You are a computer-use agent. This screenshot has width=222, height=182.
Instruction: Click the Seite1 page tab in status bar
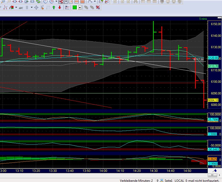click(x=168, y=180)
